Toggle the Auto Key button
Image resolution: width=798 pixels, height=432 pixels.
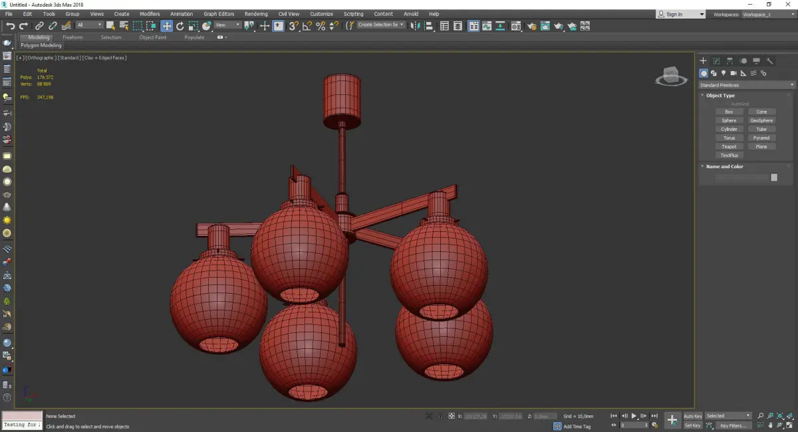692,416
